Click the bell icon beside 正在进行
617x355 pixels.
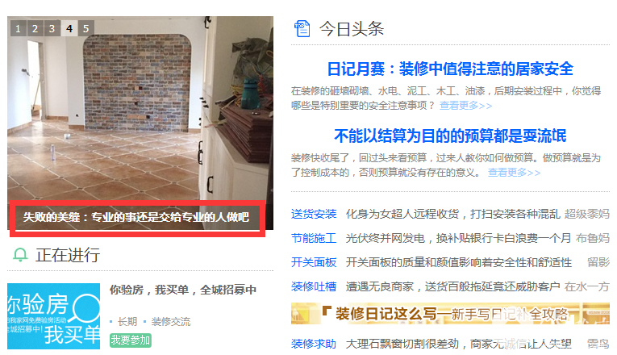pos(20,255)
